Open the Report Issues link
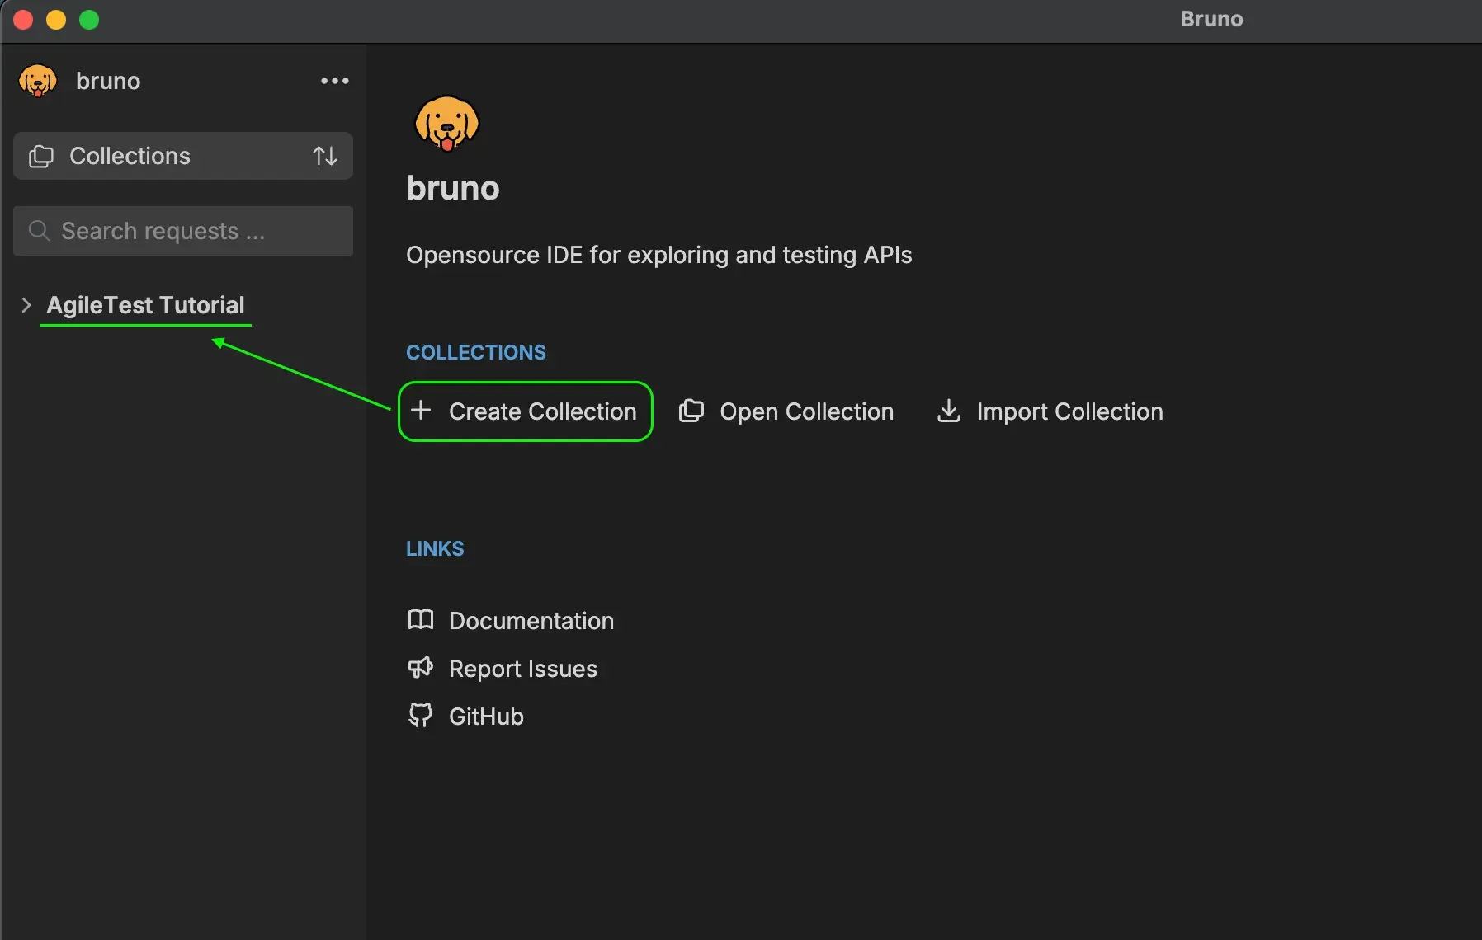 click(x=522, y=668)
